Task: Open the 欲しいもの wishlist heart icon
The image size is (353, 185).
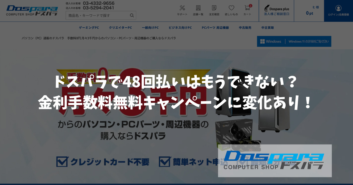Action: (231, 10)
